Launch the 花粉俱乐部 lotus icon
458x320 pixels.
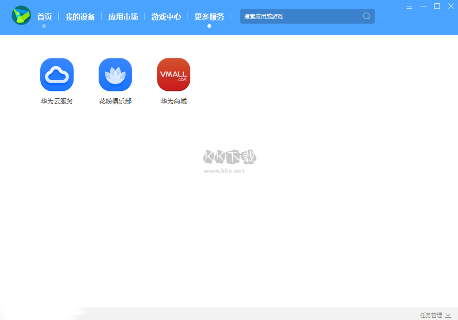(x=115, y=75)
